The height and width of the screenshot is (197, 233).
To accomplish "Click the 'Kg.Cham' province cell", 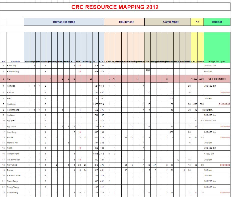I will (16, 104).
